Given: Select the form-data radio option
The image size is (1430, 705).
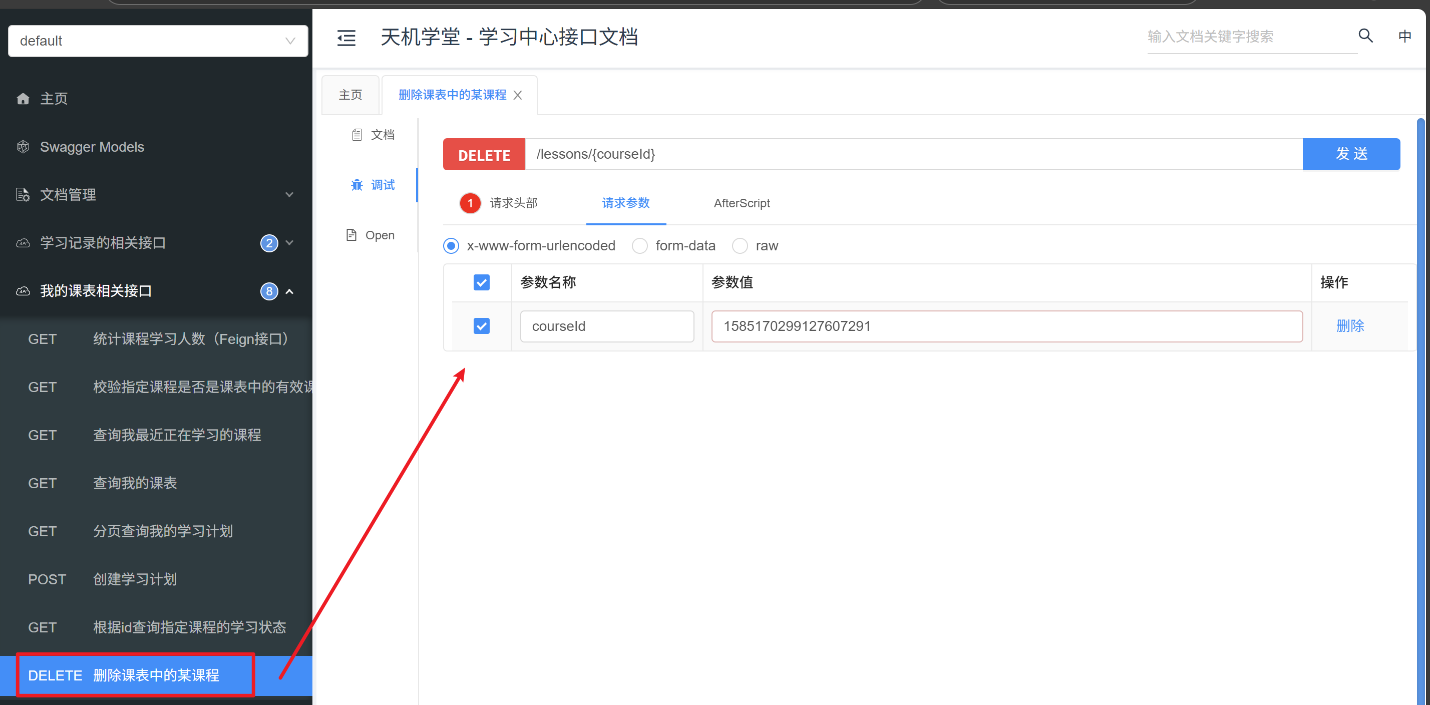Looking at the screenshot, I should point(639,246).
